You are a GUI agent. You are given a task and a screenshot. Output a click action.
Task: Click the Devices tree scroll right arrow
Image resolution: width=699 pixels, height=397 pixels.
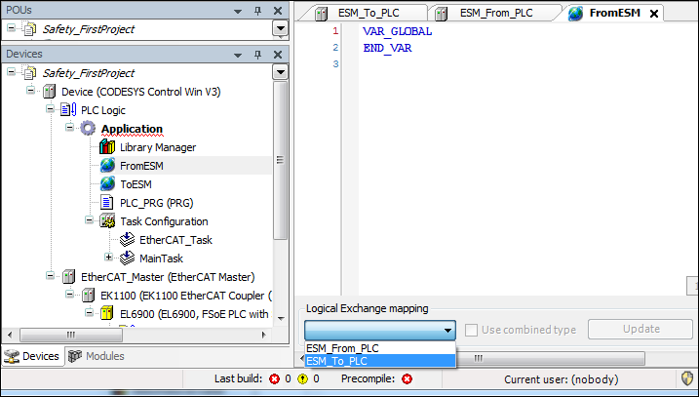pyautogui.click(x=263, y=335)
